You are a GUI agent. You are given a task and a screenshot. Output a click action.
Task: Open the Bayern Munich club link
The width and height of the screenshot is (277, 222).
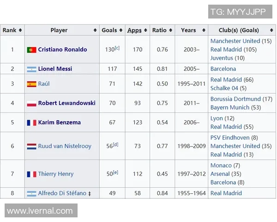pos(229,107)
